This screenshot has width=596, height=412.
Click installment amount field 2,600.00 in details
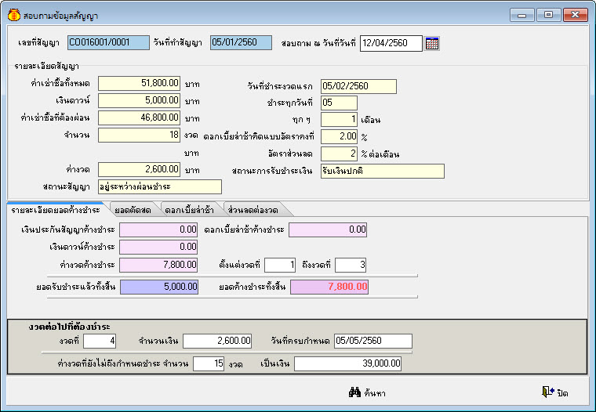point(139,170)
